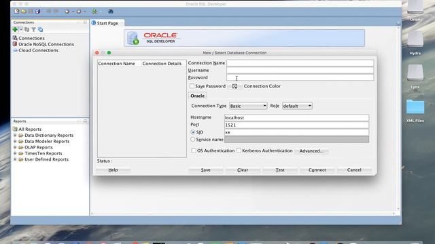Open the Role dropdown
Screen dimensions: 435x244
point(297,106)
